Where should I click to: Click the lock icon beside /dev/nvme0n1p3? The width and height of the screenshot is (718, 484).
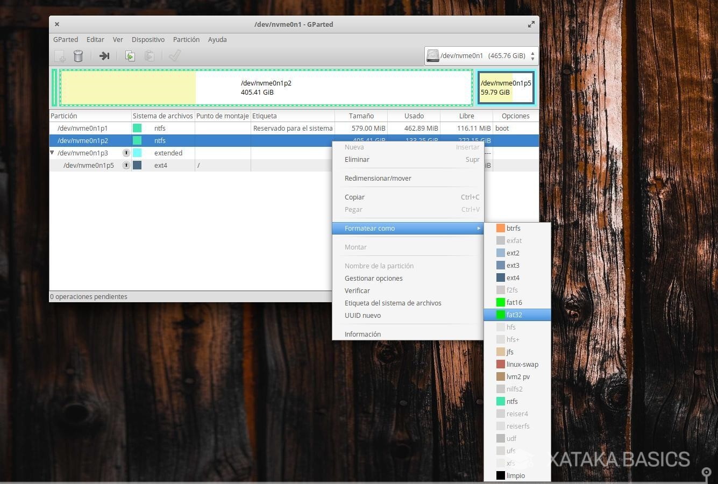[x=126, y=153]
